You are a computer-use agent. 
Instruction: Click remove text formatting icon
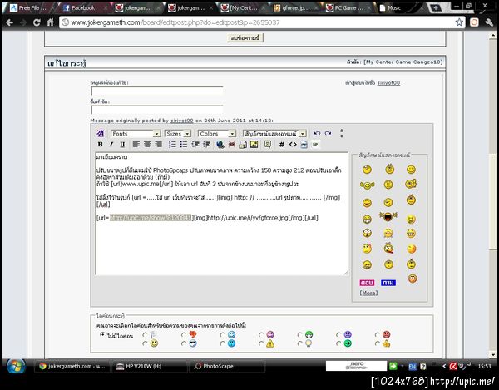click(101, 133)
